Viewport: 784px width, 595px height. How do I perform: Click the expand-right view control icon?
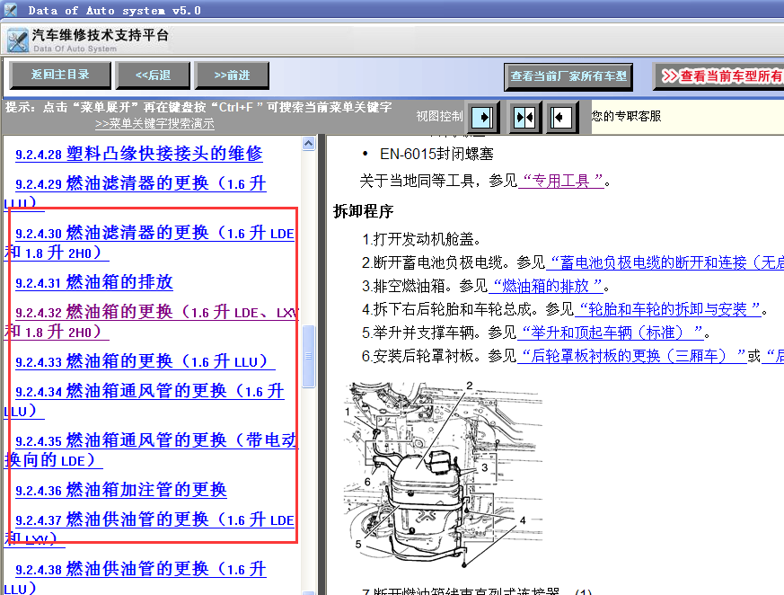click(482, 118)
